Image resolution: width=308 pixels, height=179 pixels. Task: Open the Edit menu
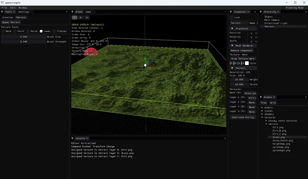pos(13,8)
